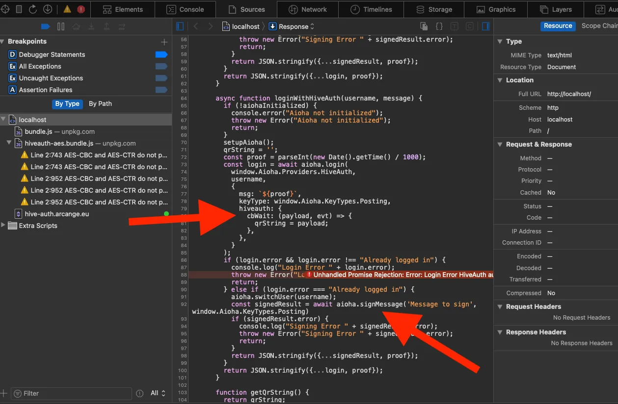This screenshot has width=618, height=404.
Task: Switch to the Scope Chain panel
Action: 599,26
